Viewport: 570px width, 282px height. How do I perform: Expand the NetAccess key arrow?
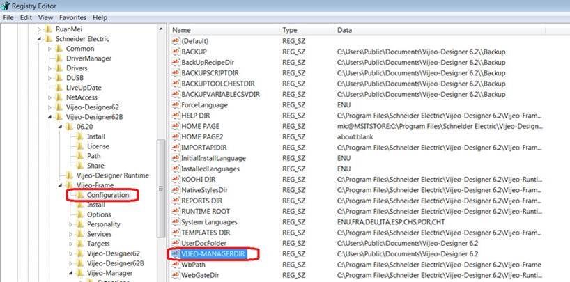49,97
